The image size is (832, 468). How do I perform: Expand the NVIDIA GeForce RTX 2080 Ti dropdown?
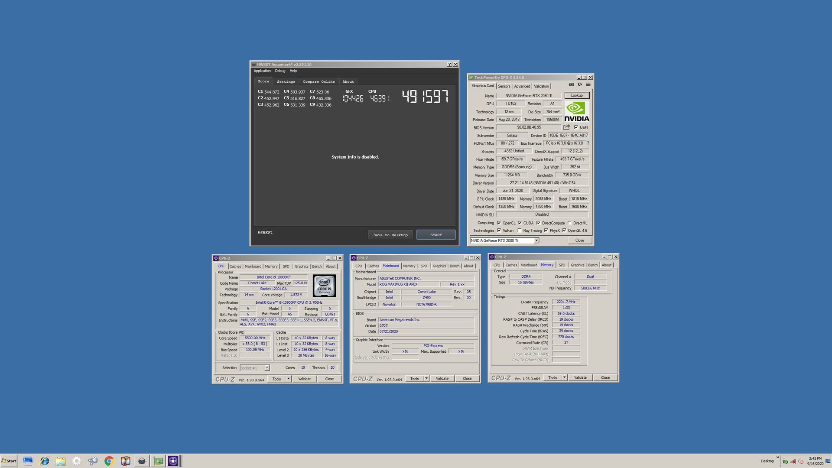click(536, 240)
